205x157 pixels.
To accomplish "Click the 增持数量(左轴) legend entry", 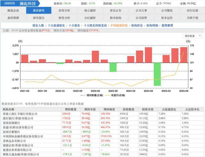I will (x=92, y=95).
